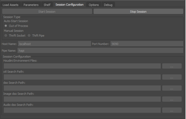Focus the Port Number field
186x119 pixels.
click(x=147, y=44)
